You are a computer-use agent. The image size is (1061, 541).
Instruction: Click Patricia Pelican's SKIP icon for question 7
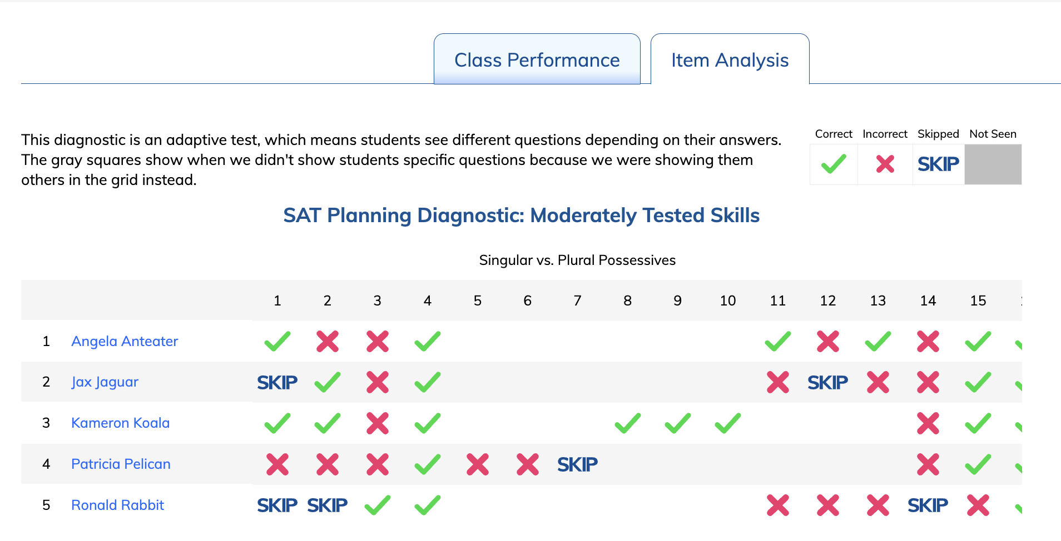coord(577,464)
